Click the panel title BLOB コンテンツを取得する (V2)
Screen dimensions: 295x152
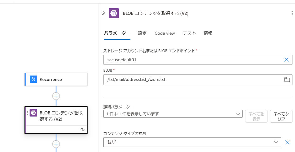(x=156, y=13)
